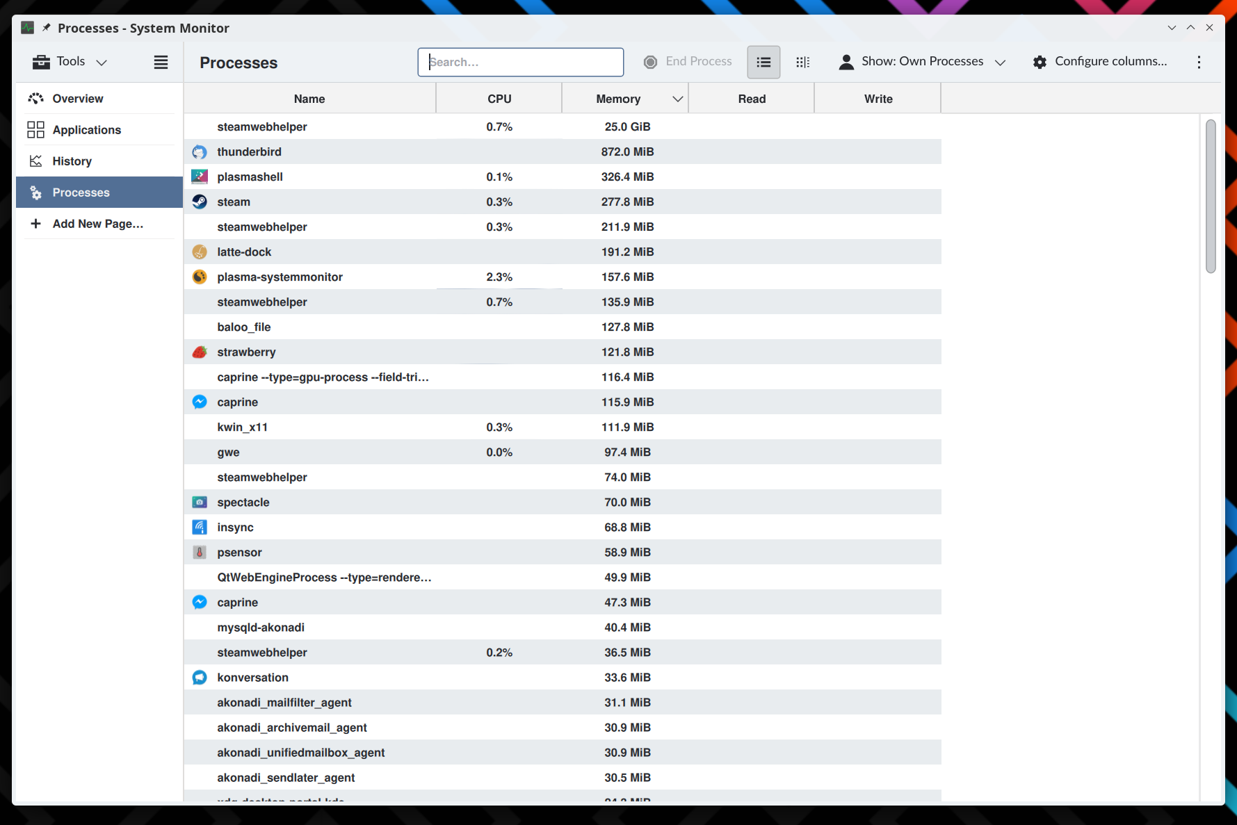Select the konversation process icon
The height and width of the screenshot is (825, 1237).
(200, 677)
